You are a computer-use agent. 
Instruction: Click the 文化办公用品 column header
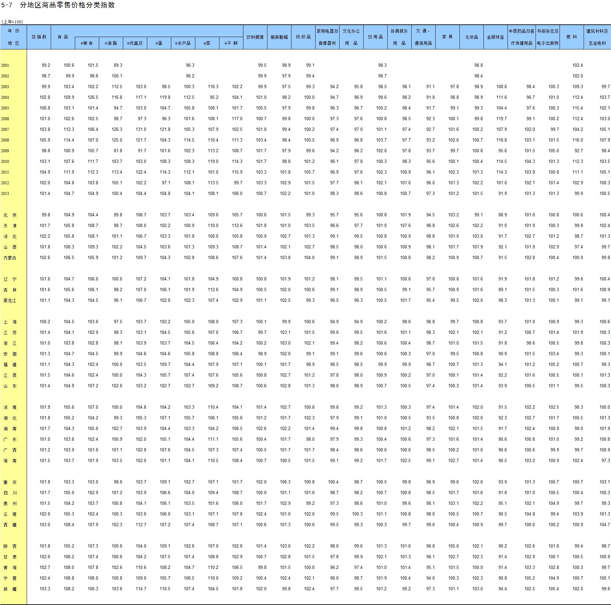(x=351, y=37)
